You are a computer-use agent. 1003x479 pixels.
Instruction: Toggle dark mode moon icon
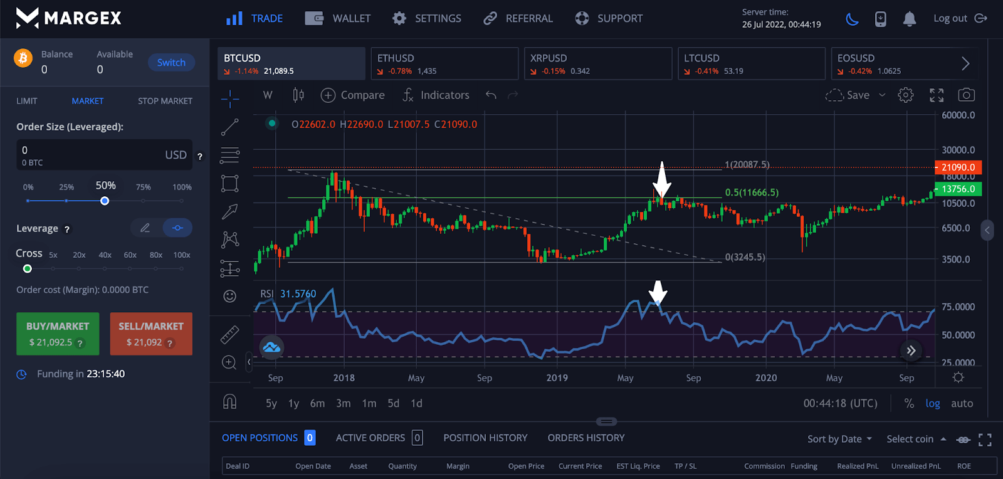(x=852, y=19)
